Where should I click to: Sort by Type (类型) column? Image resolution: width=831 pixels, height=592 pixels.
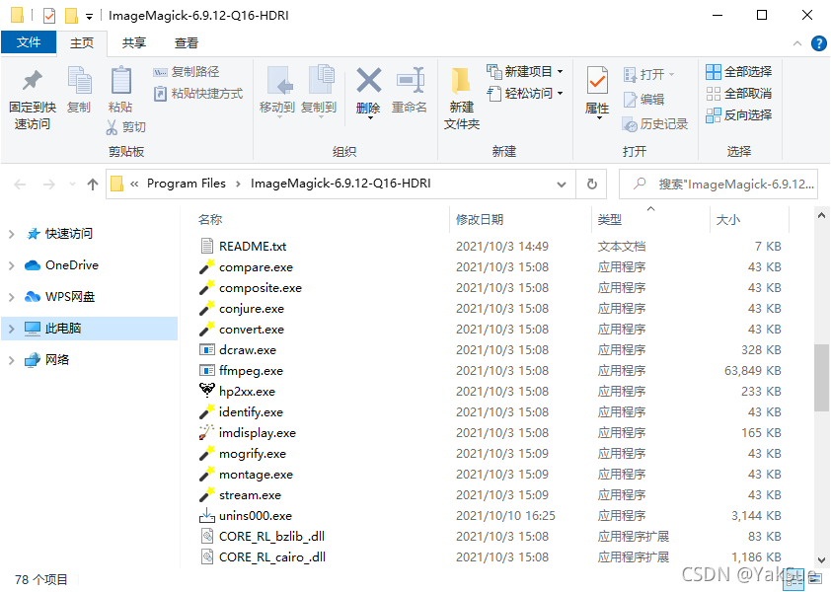point(609,219)
